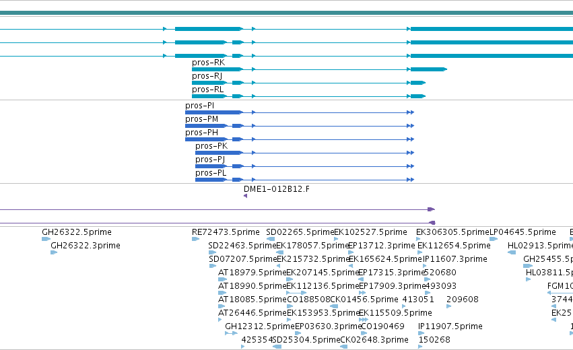573x350 pixels.
Task: Open the CK01456.5prime EST label
Action: [364, 300]
